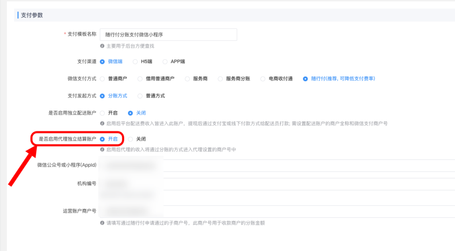Click the 支付渠道 label text
Screen dimensions: 455x251
[x=87, y=61]
